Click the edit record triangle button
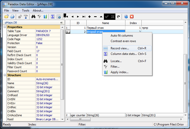This screenshot has height=129, width=190. (101, 17)
